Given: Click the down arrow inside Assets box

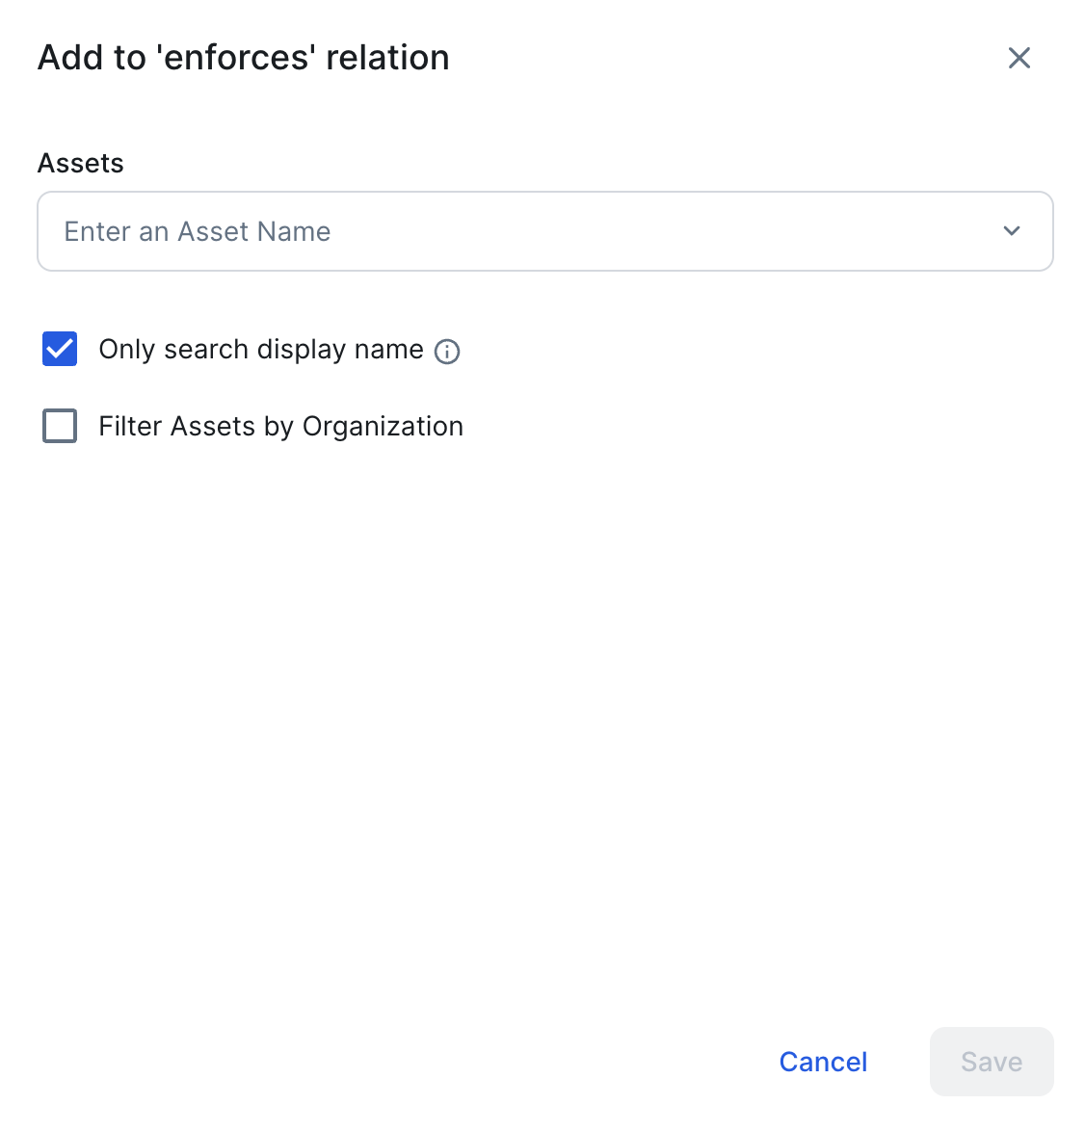Looking at the screenshot, I should 1012,231.
